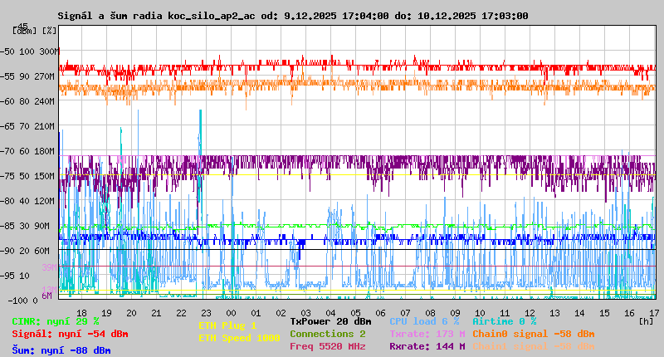Select the 'Connections 2' legend entry
The image size is (664, 357).
pos(328,334)
